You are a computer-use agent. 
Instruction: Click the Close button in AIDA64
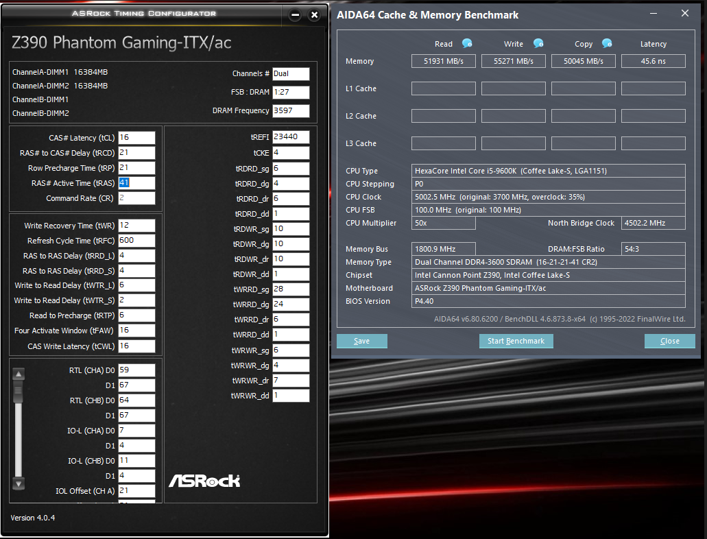(x=669, y=341)
